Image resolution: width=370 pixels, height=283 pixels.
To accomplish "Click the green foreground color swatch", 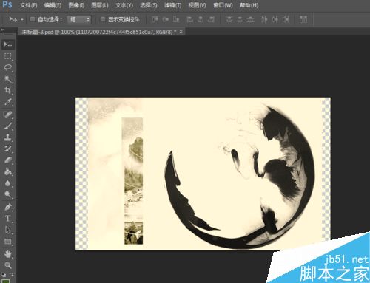I will [x=5, y=281].
